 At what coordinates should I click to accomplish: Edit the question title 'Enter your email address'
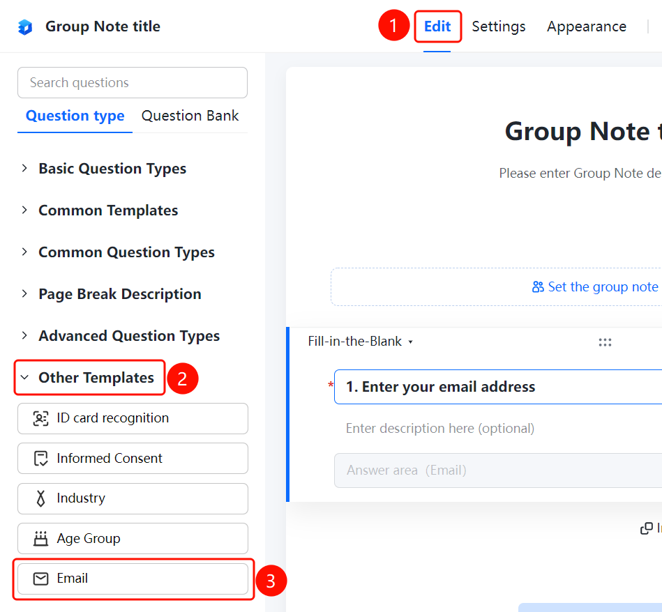[498, 387]
